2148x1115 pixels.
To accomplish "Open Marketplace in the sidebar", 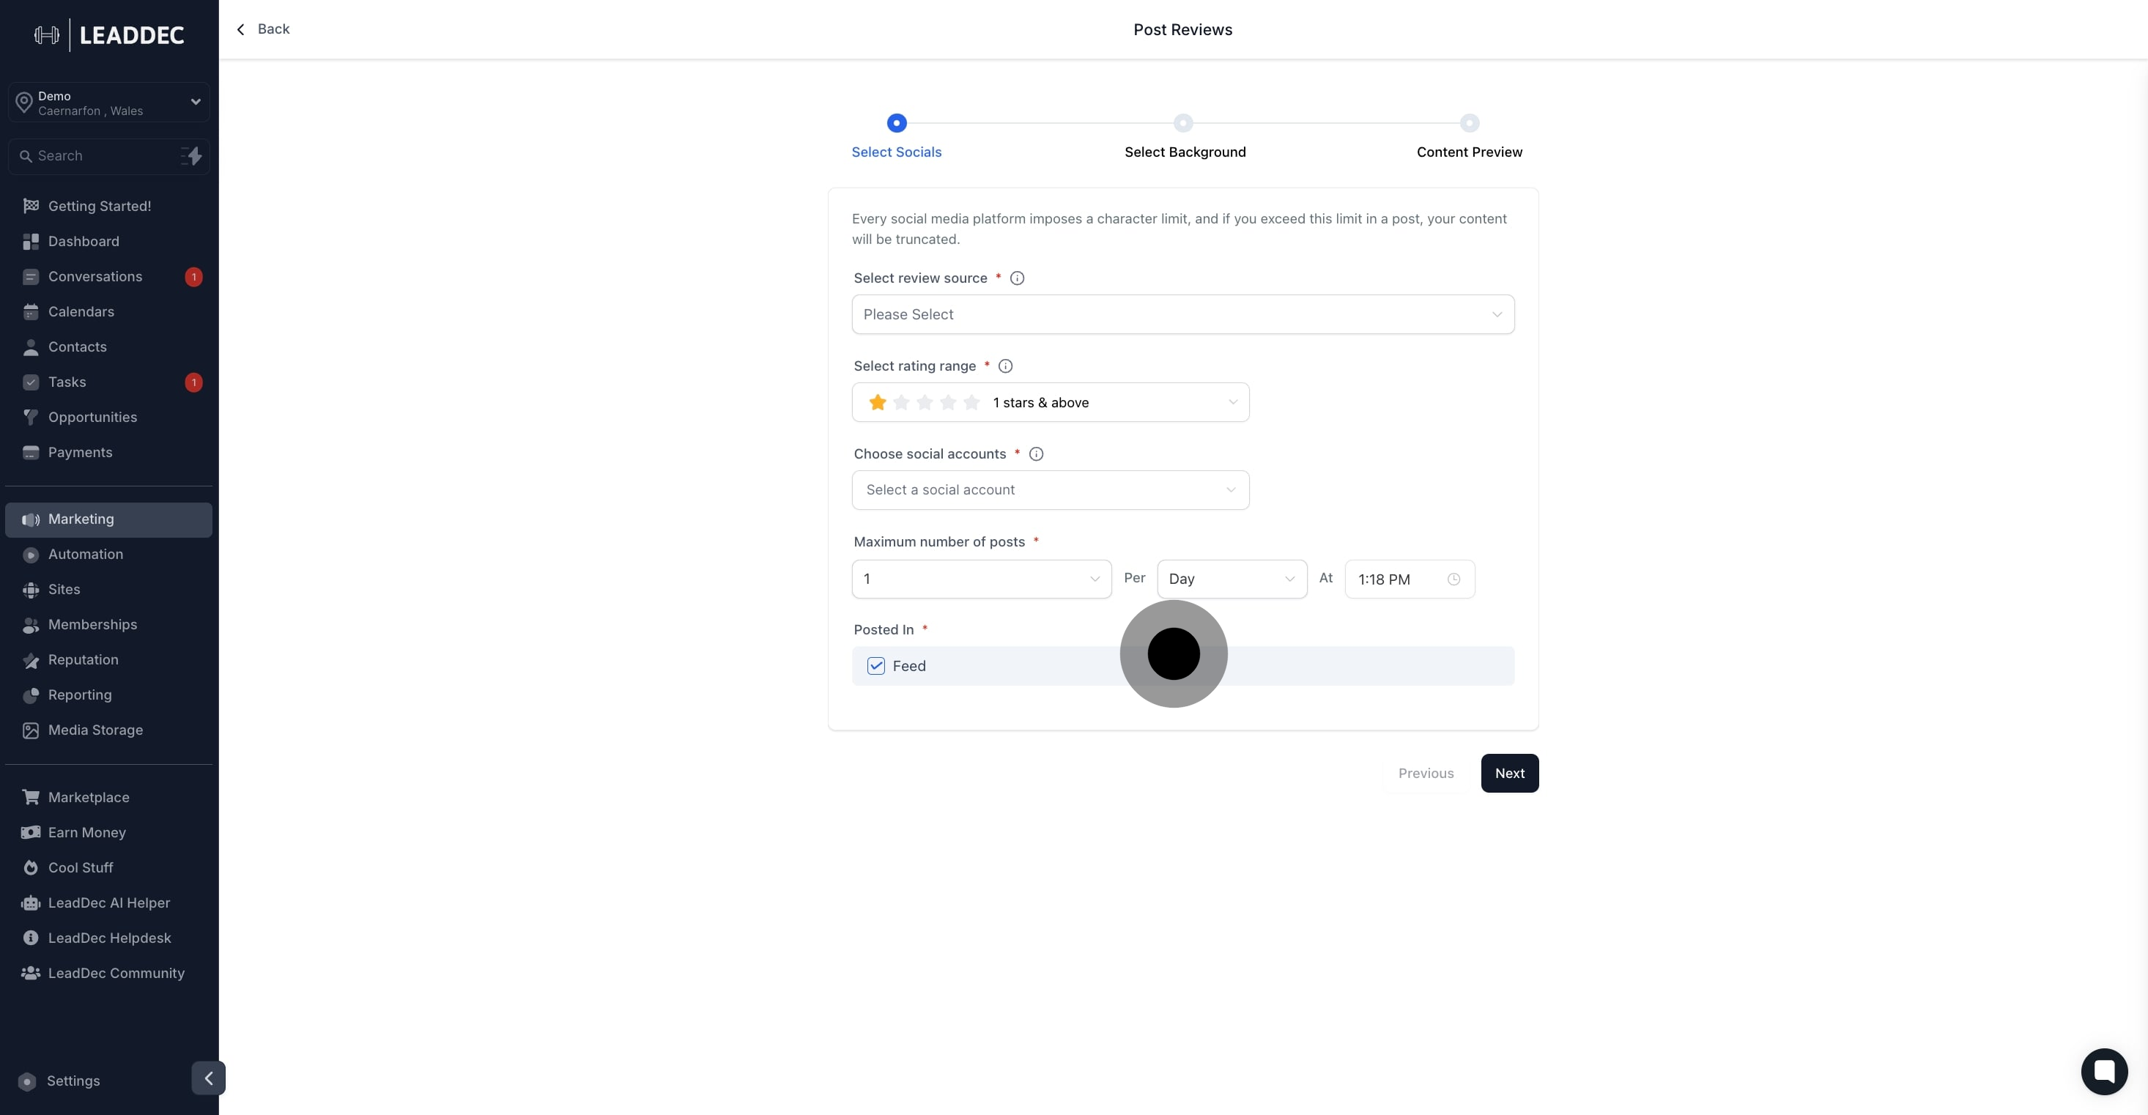I will click(x=108, y=797).
